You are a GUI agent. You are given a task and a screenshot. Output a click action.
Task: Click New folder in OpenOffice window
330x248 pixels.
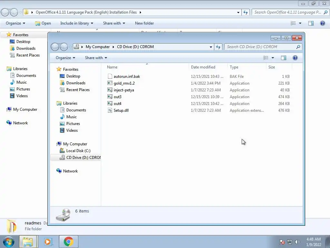[x=144, y=23]
